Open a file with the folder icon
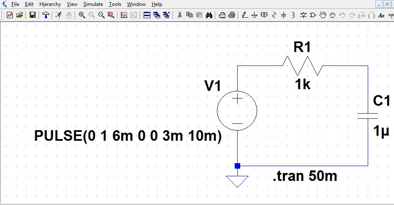This screenshot has height=205, width=394. 19,15
